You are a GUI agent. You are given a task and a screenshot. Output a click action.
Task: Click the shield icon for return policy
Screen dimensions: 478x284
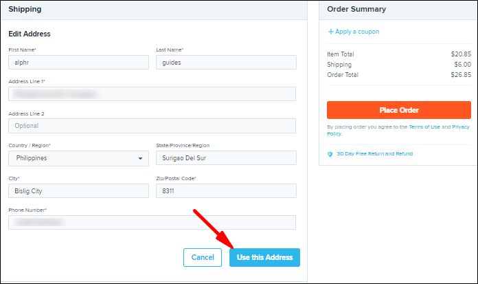click(330, 154)
